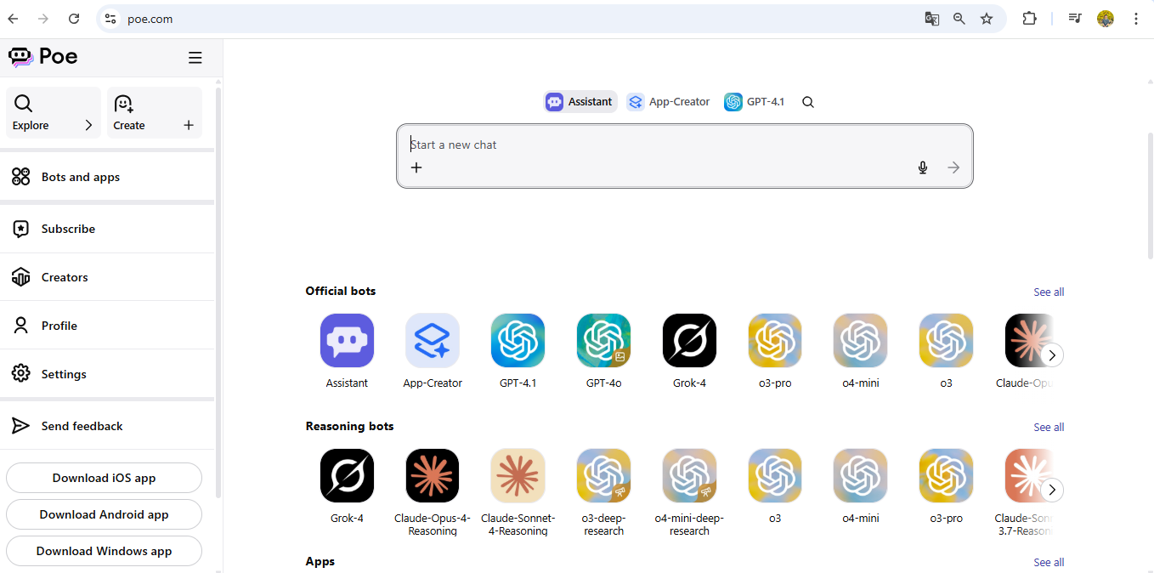
Task: Click send arrow in chat box
Action: (x=953, y=167)
